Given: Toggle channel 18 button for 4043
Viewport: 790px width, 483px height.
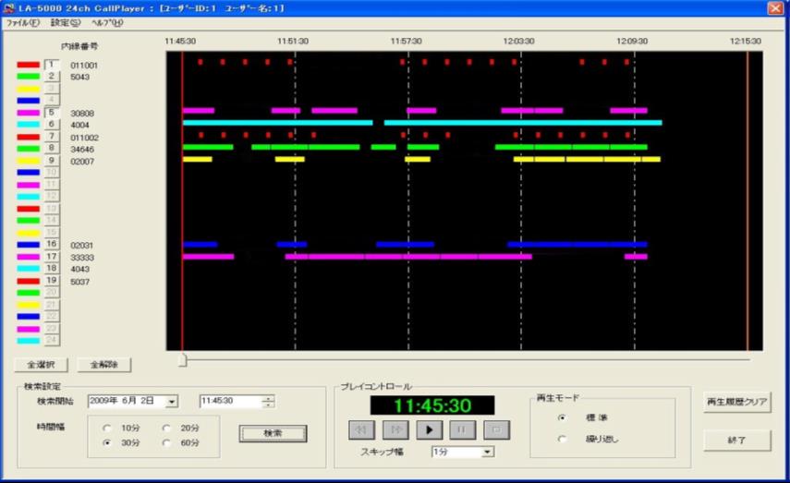Looking at the screenshot, I should tap(52, 269).
